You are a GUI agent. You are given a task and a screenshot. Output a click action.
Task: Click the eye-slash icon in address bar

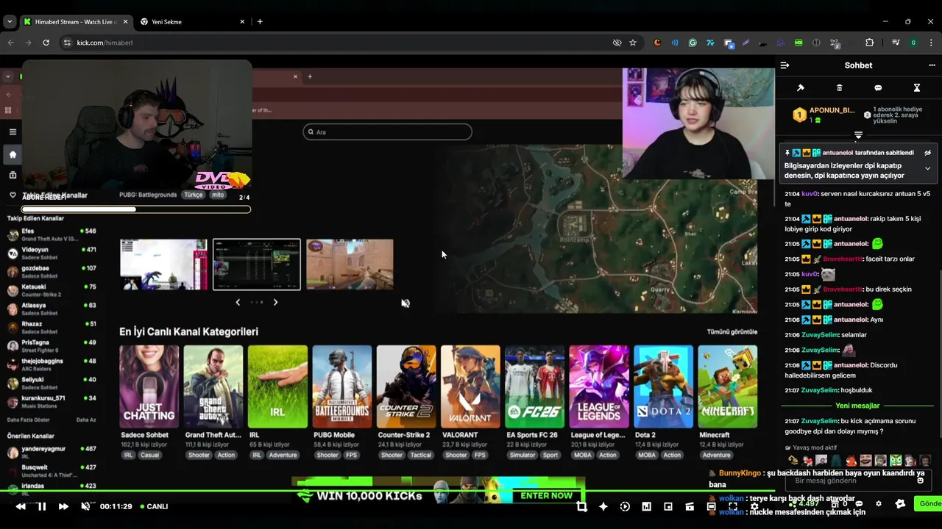(x=617, y=43)
